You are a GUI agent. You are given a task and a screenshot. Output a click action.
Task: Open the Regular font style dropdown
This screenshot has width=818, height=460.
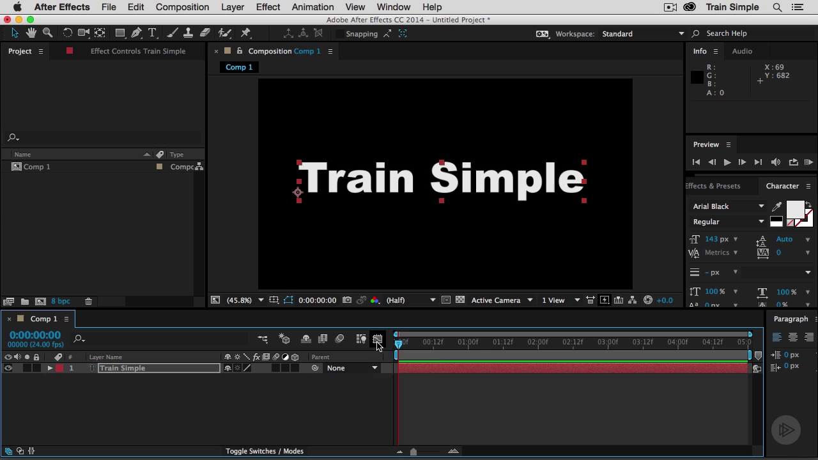(729, 222)
